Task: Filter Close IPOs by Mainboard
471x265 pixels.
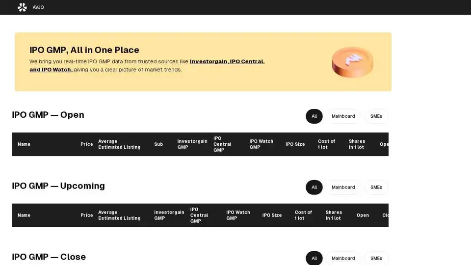Action: coord(343,258)
